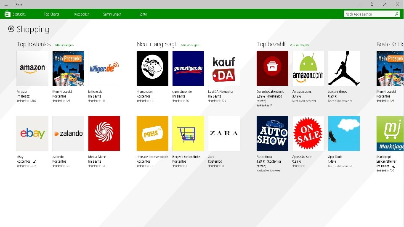Click the Store bag icon in green bar

[7, 14]
